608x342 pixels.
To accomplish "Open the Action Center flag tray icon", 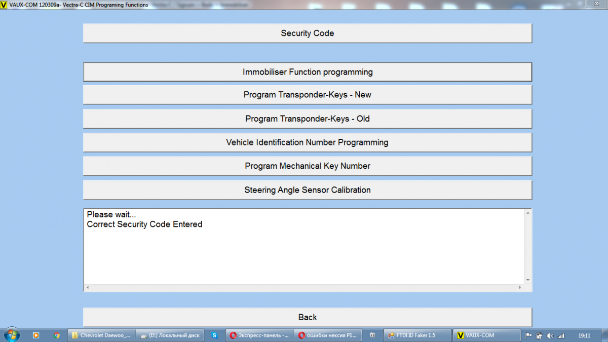I will [x=528, y=335].
